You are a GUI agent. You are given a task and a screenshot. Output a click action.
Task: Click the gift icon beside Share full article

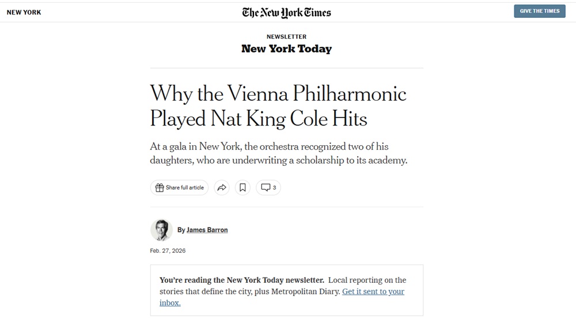160,188
